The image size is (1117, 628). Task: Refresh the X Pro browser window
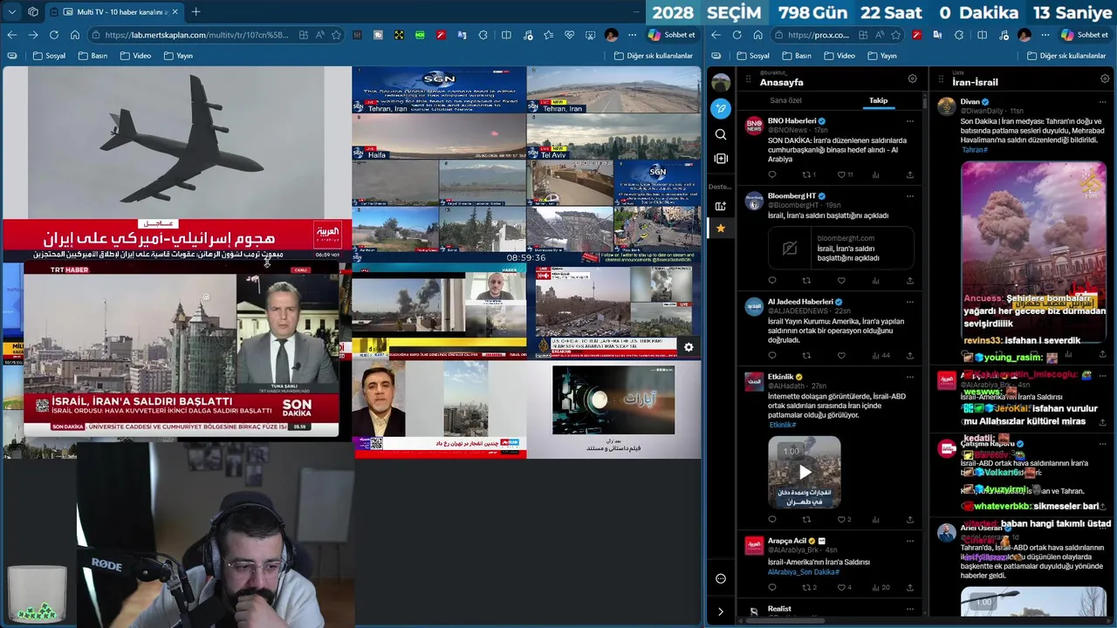click(737, 35)
